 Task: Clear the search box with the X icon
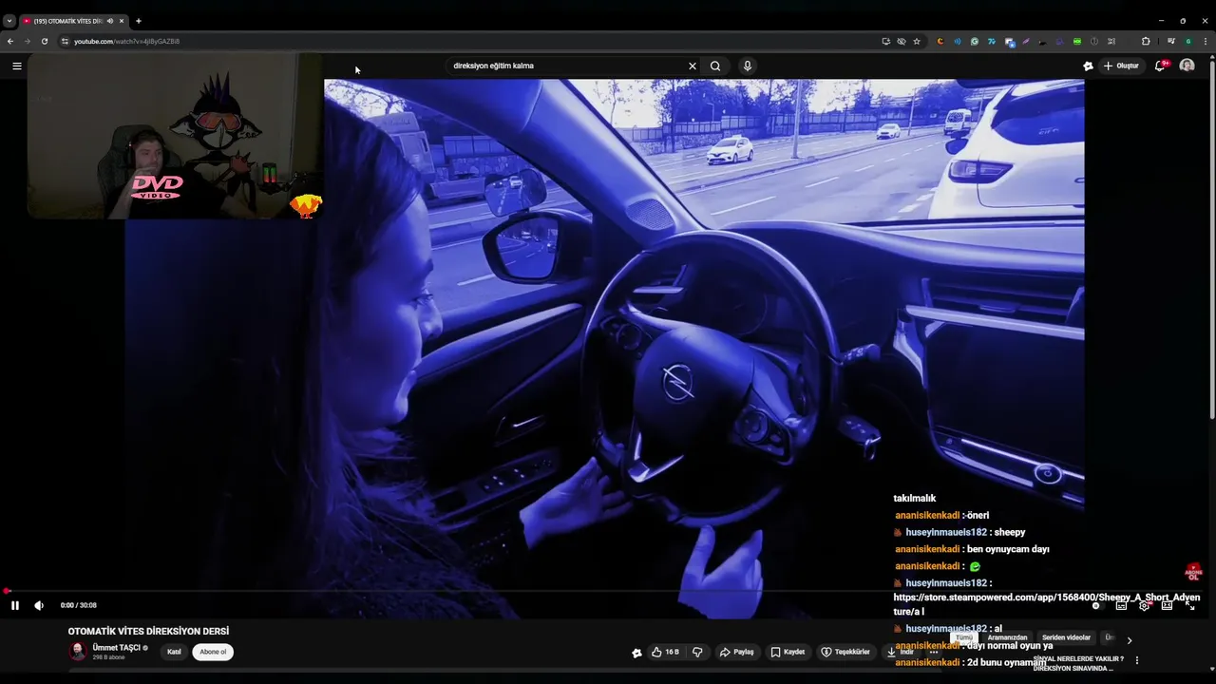click(693, 66)
